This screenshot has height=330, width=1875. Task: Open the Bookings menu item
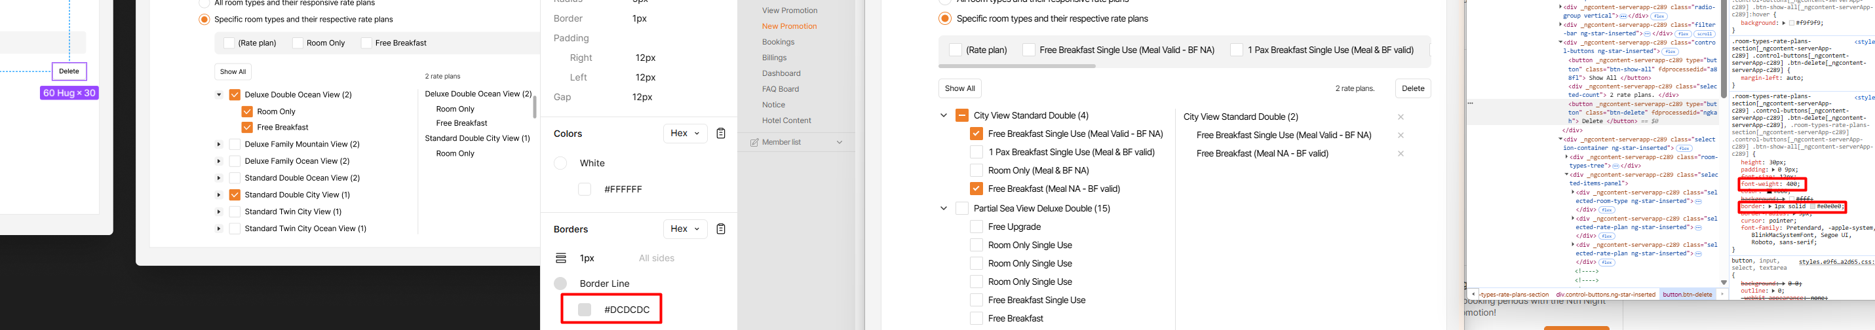pyautogui.click(x=777, y=42)
